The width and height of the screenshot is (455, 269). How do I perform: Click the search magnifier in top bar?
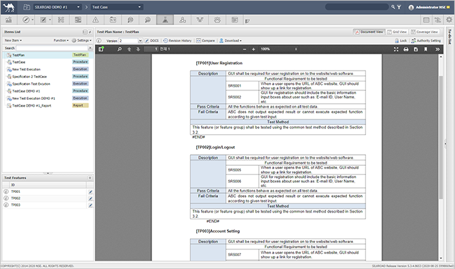pos(393,7)
